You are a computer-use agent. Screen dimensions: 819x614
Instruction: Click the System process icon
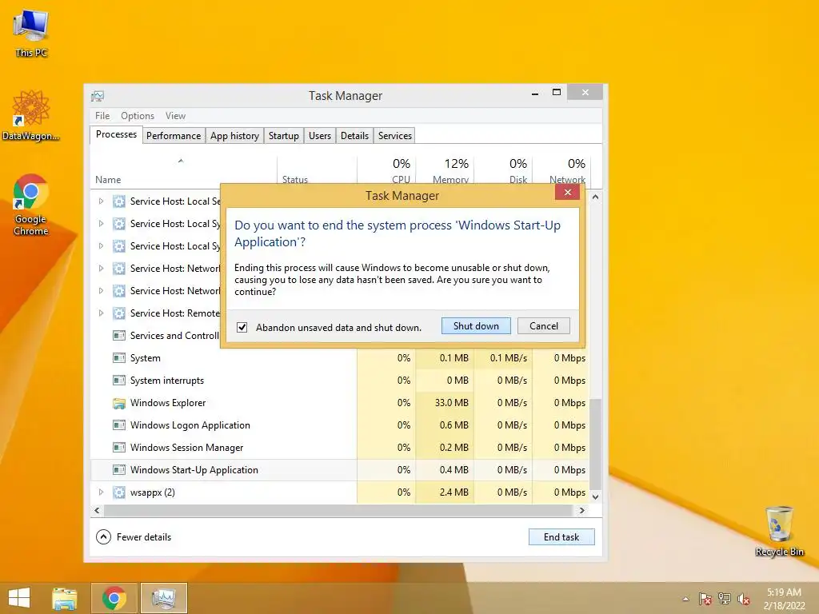point(119,358)
